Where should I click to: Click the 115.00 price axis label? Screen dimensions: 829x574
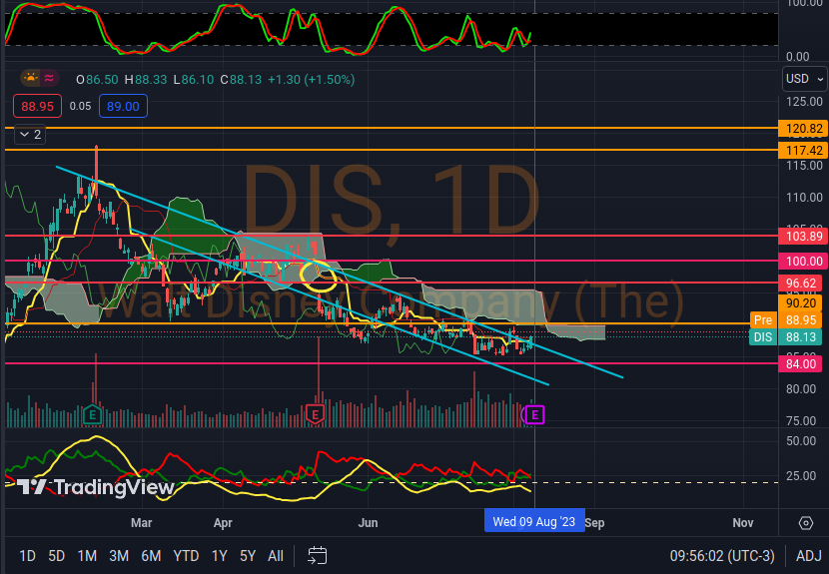[804, 166]
